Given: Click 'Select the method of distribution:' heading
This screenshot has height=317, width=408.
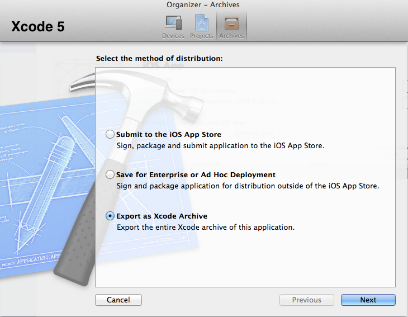Looking at the screenshot, I should pos(159,58).
